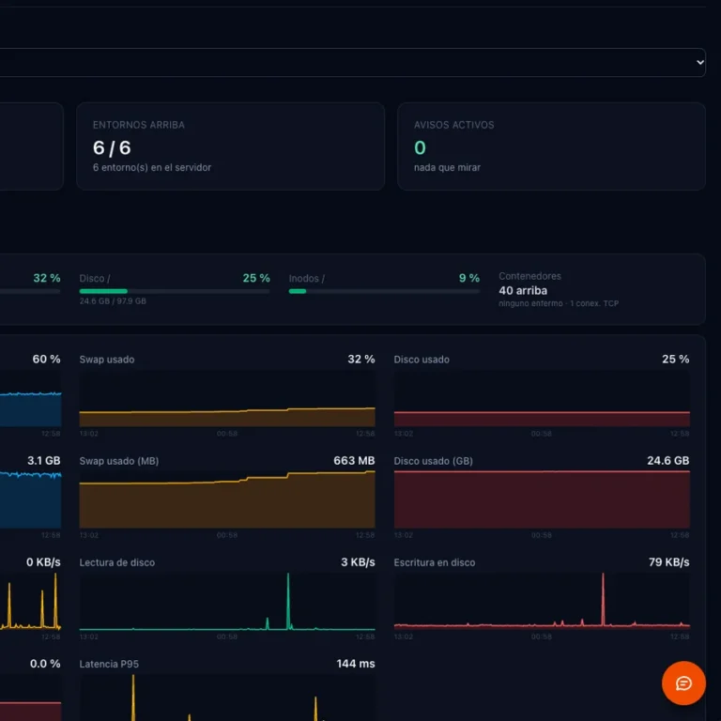Click the '3.1 GB' memory value
Viewport: 721px width, 721px height.
[x=44, y=461]
